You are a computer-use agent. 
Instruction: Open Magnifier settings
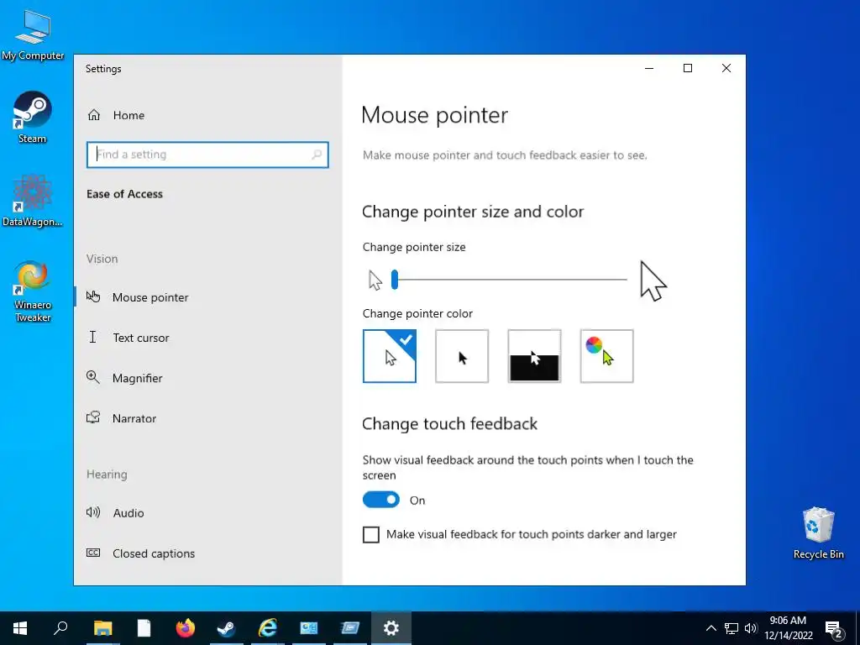pyautogui.click(x=208, y=378)
